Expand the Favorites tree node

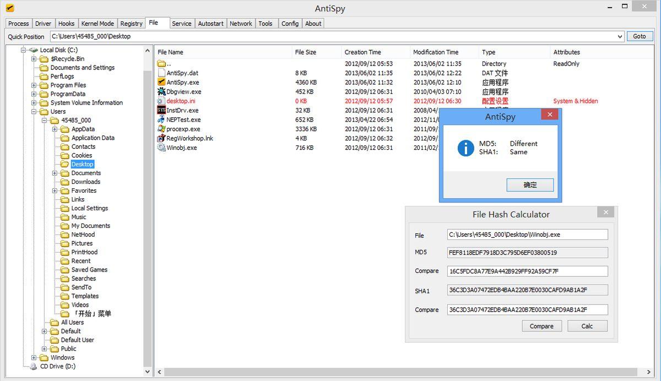click(x=55, y=191)
